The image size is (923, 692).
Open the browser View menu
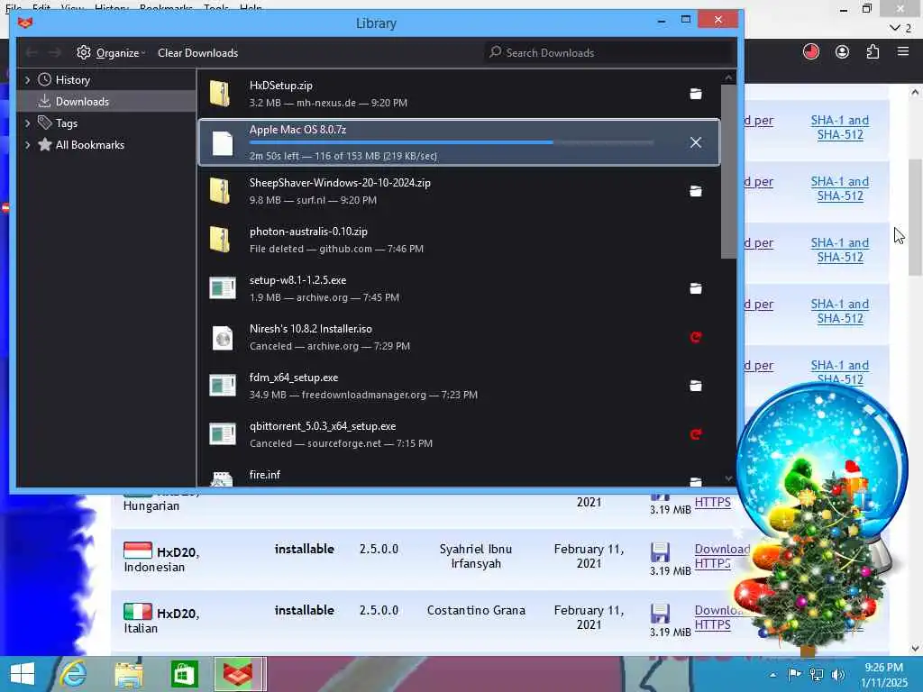[72, 8]
